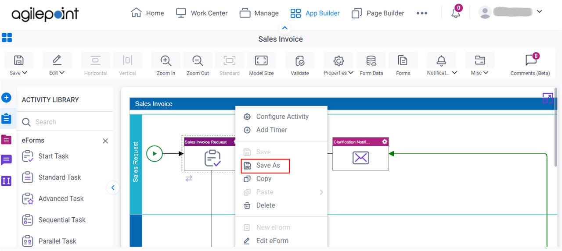Open the blue app grid icon
This screenshot has width=562, height=251.
[x=7, y=38]
